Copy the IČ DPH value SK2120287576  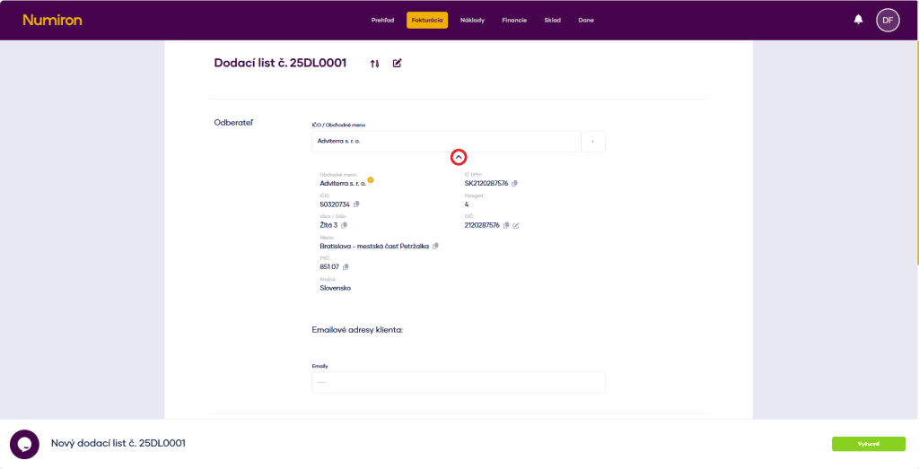tap(514, 184)
